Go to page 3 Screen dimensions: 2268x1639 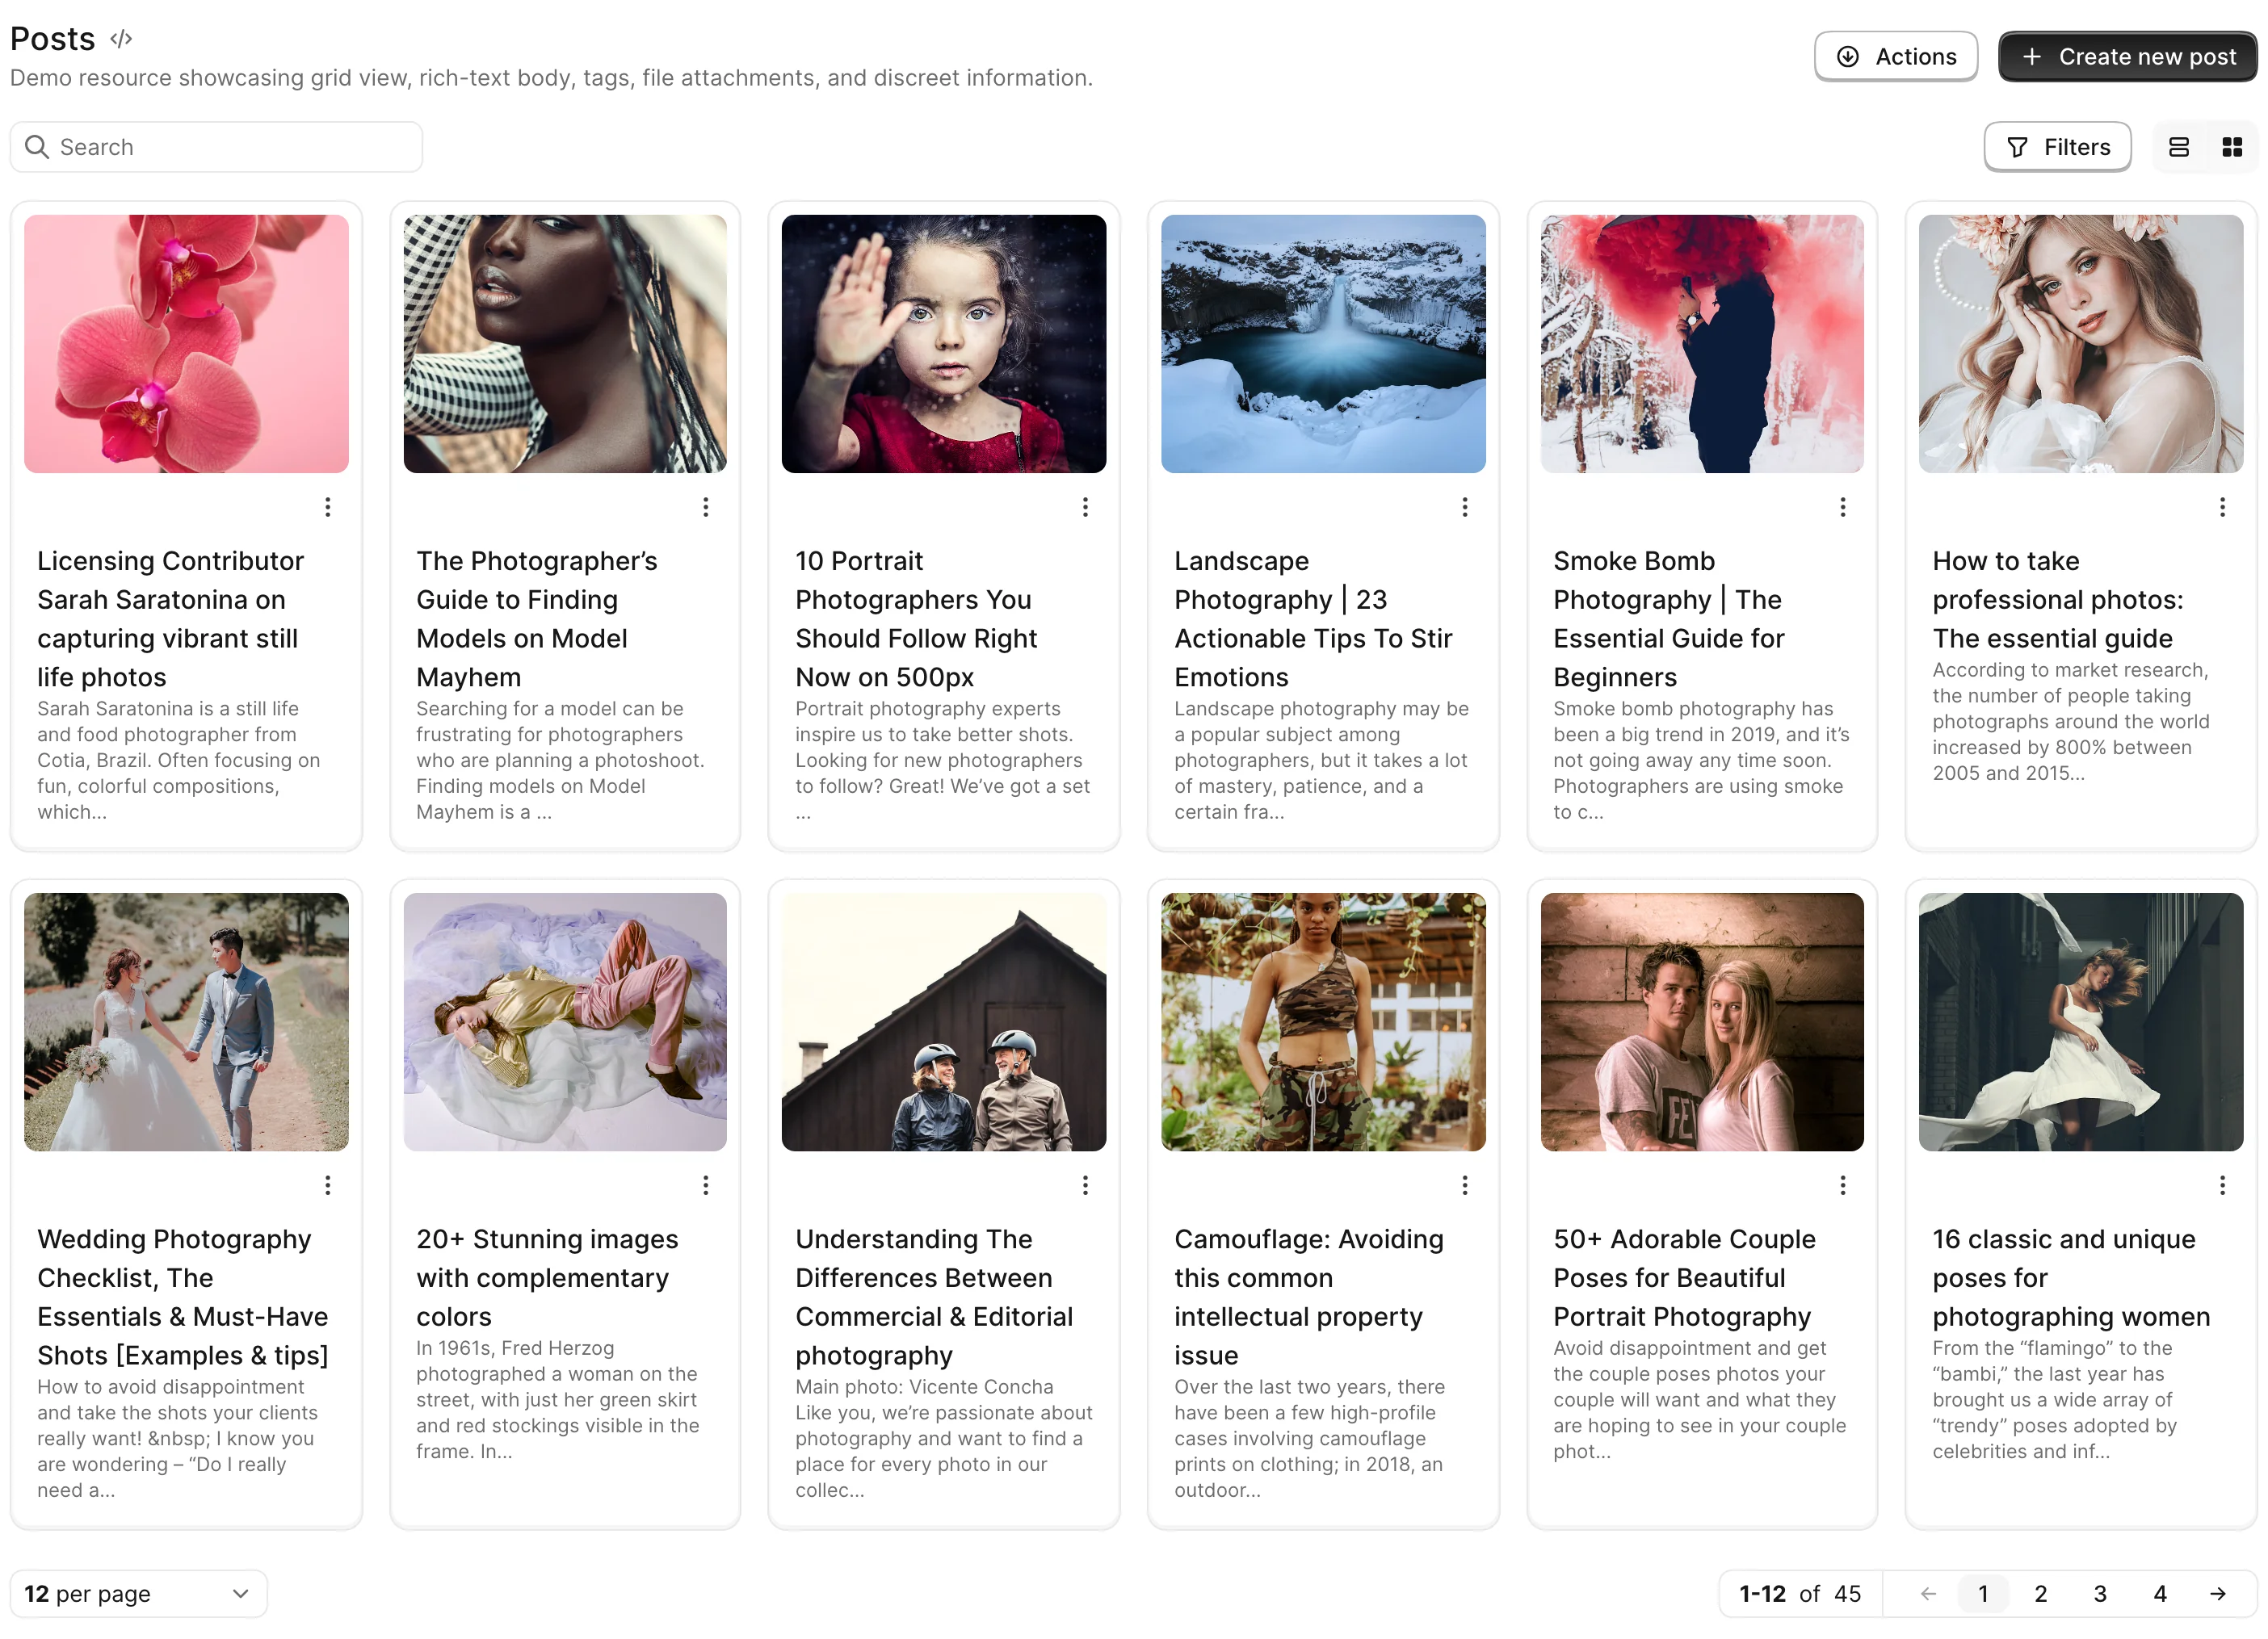(x=2099, y=1593)
